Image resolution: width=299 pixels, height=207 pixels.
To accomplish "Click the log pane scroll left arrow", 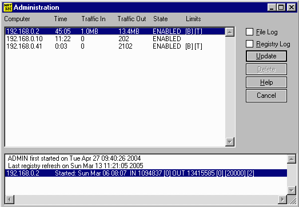I will pyautogui.click(x=10, y=200).
